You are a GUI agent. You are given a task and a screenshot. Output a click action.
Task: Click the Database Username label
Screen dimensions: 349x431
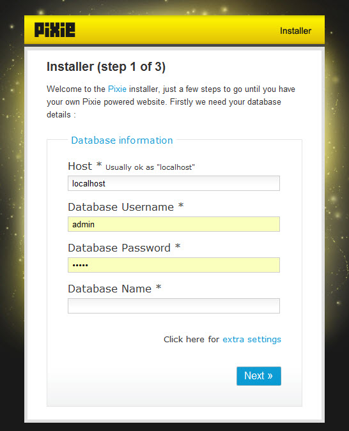(121, 207)
